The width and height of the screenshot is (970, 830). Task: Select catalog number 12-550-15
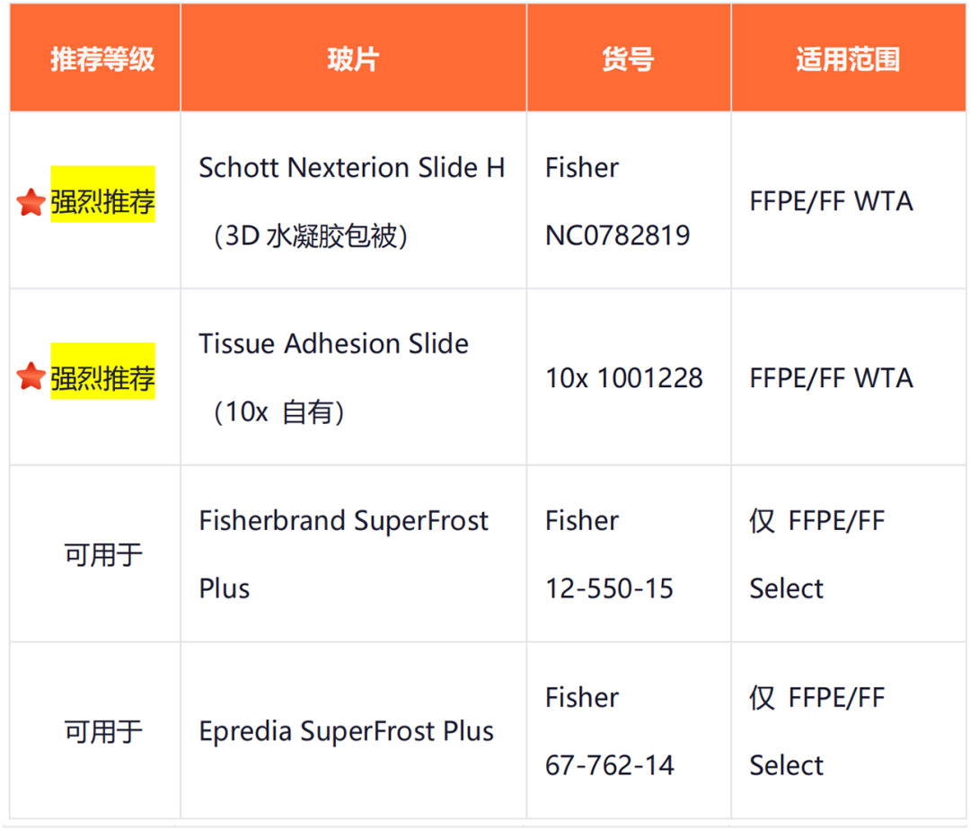(609, 588)
